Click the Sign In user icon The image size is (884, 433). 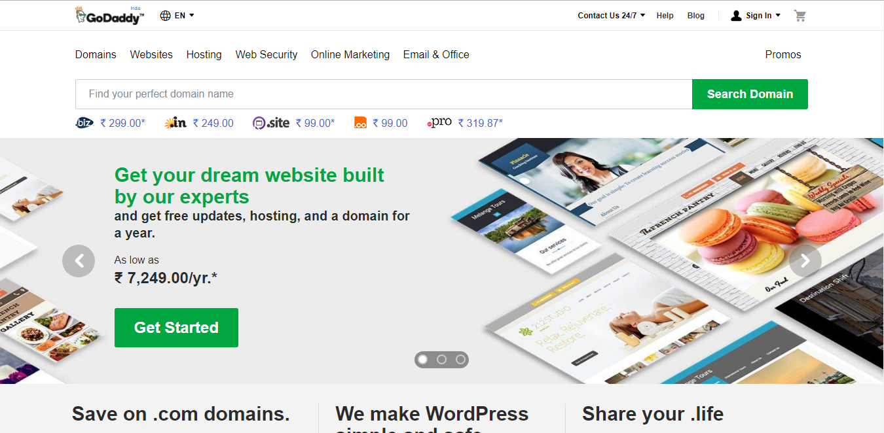tap(736, 16)
